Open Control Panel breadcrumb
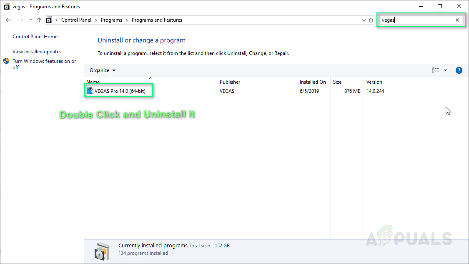The height and width of the screenshot is (264, 469). coord(76,20)
